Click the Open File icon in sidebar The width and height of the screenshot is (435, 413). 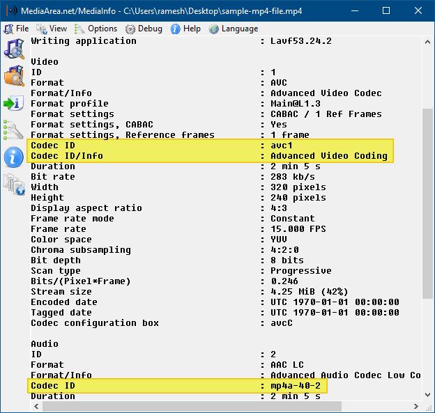tap(13, 49)
